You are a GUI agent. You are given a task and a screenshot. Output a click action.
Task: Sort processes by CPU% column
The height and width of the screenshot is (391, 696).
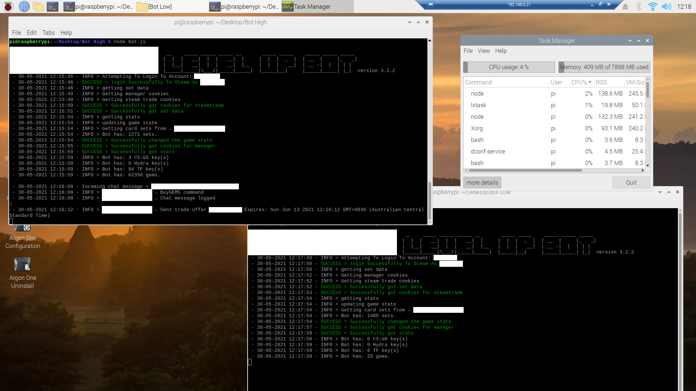click(581, 82)
